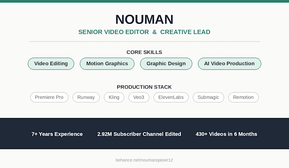This screenshot has height=168, width=289.
Task: Click the 2.92M Subscriber Channel Edited stat
Action: [x=139, y=134]
